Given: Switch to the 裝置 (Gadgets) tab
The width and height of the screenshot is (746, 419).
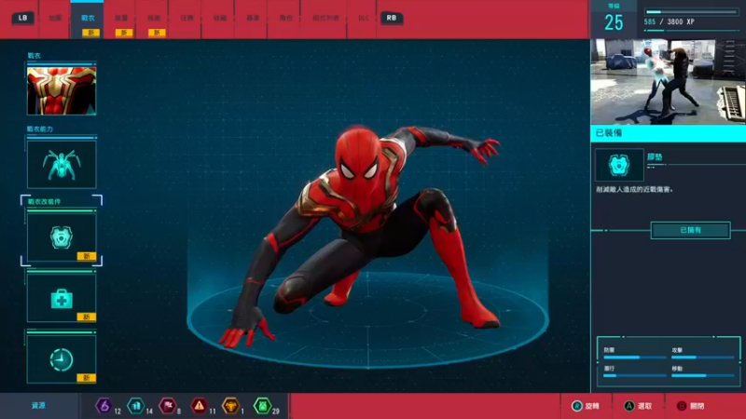Looking at the screenshot, I should (121, 18).
